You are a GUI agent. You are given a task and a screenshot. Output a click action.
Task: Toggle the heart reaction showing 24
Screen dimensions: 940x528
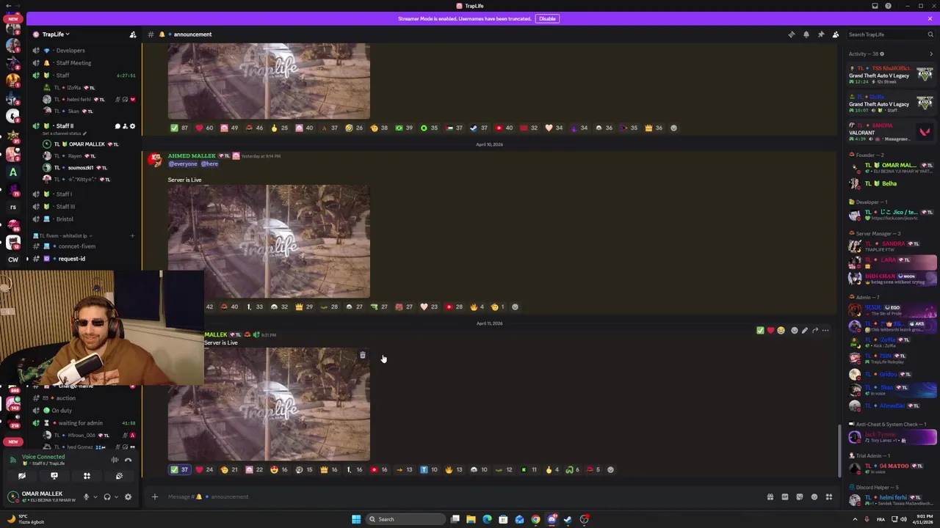[x=204, y=469]
